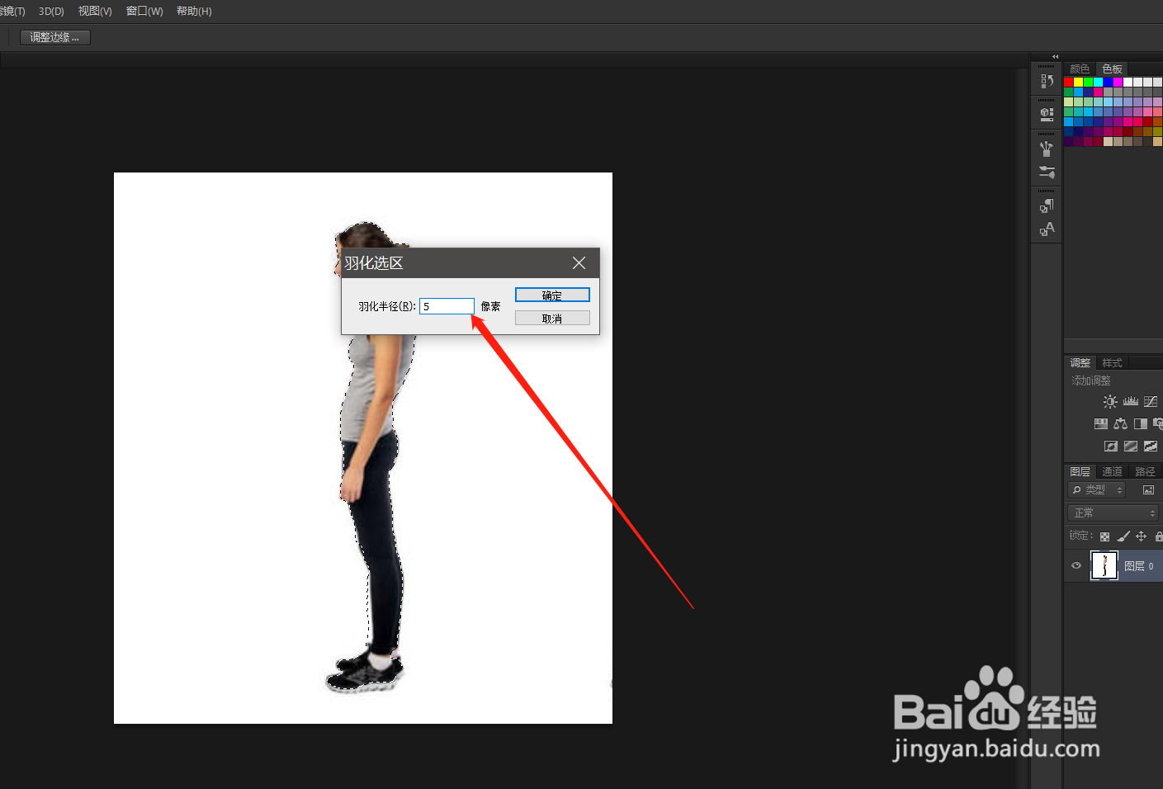Add a Hue/Saturation adjustment

tap(1101, 423)
